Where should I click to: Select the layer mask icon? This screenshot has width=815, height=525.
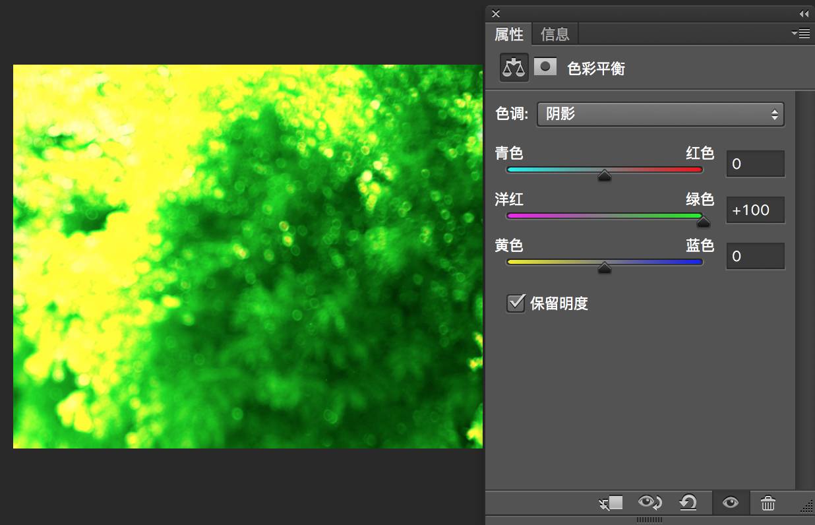[545, 67]
